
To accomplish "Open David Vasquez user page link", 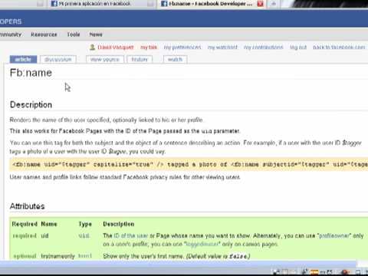I will tap(116, 48).
